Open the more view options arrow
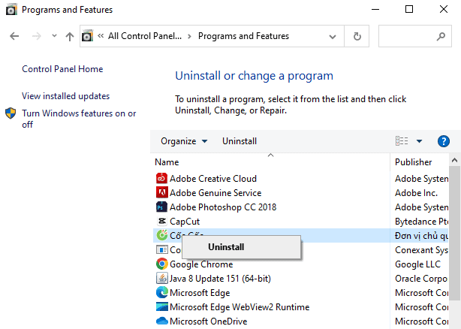Viewport: 461px width, 329px height. [419, 141]
